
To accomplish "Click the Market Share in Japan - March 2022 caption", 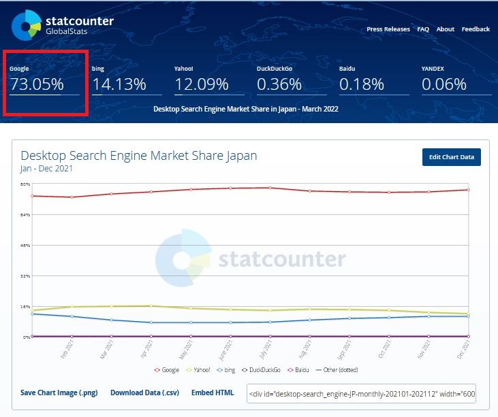I will pos(245,109).
